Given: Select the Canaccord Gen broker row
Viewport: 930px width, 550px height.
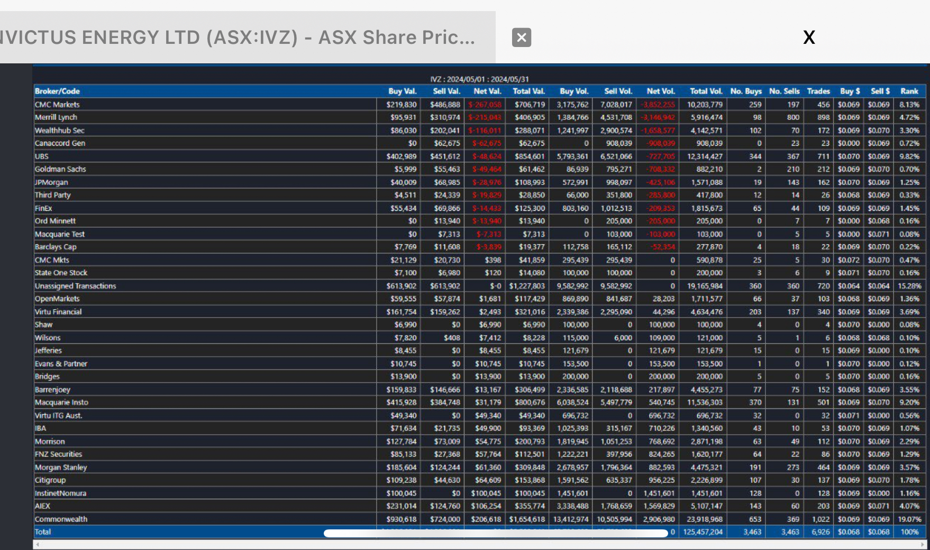Looking at the screenshot, I should (x=480, y=143).
